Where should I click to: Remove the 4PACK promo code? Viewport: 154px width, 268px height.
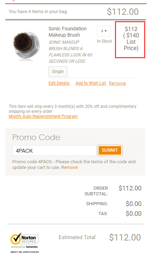point(70,167)
